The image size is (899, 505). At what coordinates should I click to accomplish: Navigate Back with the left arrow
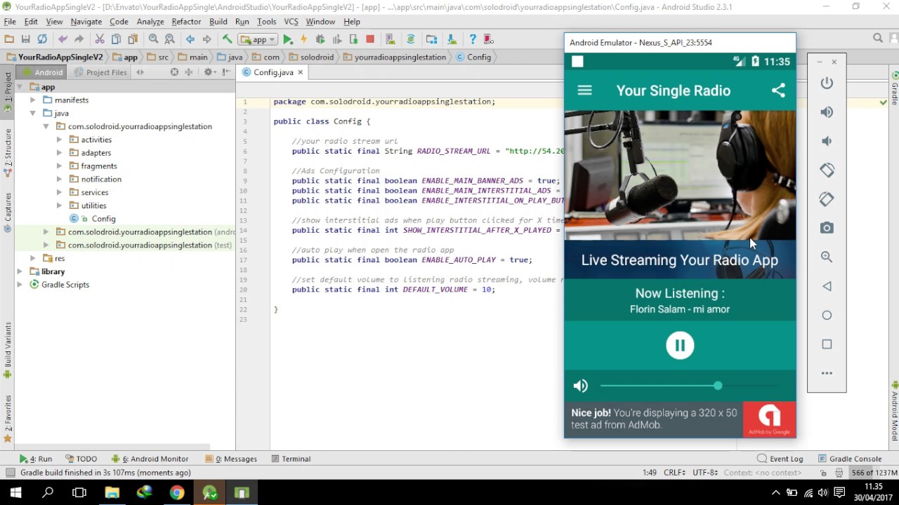(190, 39)
